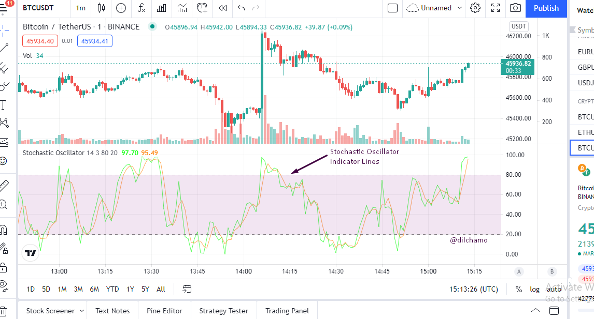Click the BTCUSDT symbol search field
Viewport: 594px width, 319px height.
[38, 8]
